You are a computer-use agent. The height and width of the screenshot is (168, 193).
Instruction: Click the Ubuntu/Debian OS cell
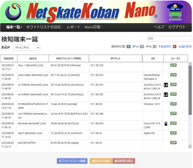click(152, 77)
